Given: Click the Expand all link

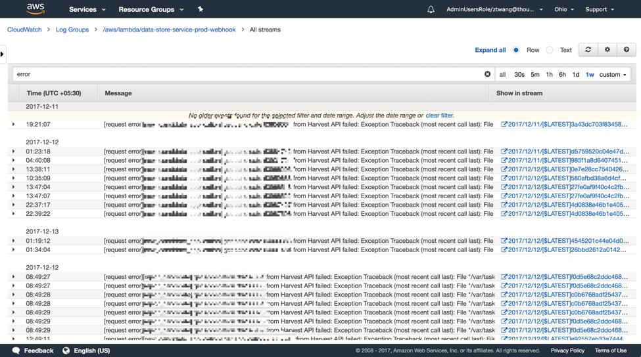Looking at the screenshot, I should coord(490,50).
